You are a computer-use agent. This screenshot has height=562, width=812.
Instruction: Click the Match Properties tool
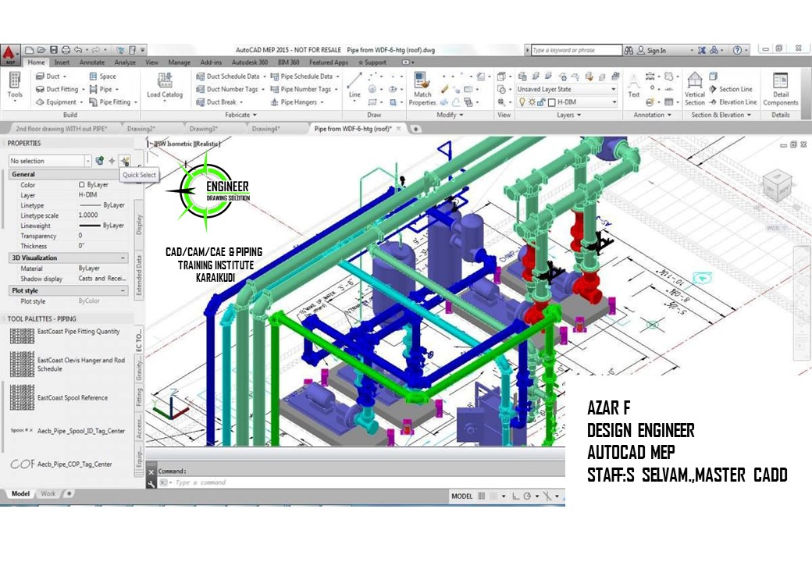pyautogui.click(x=422, y=88)
